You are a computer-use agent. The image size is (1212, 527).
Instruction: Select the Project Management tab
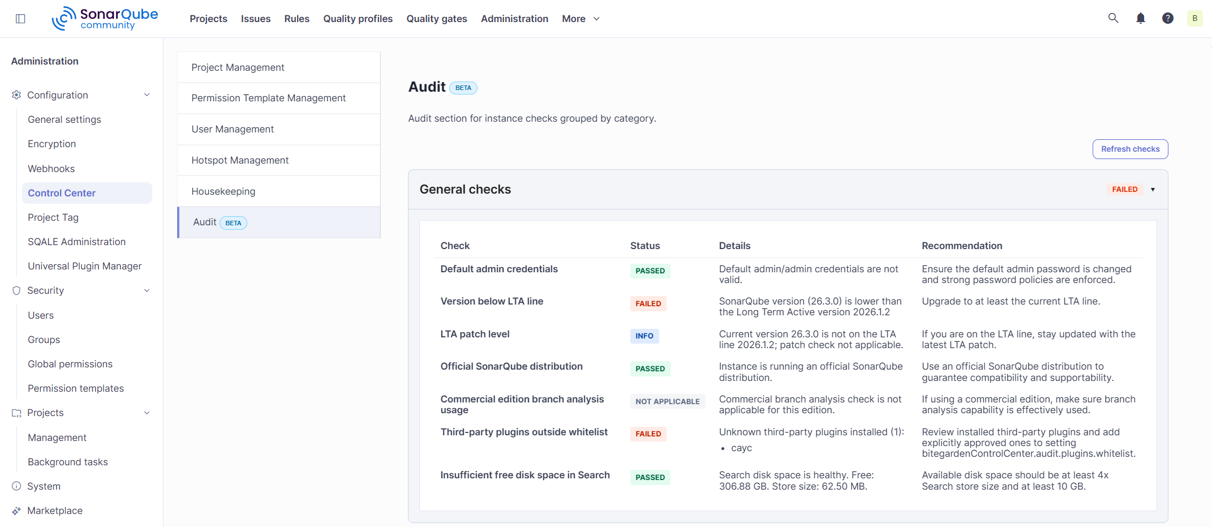coord(279,67)
